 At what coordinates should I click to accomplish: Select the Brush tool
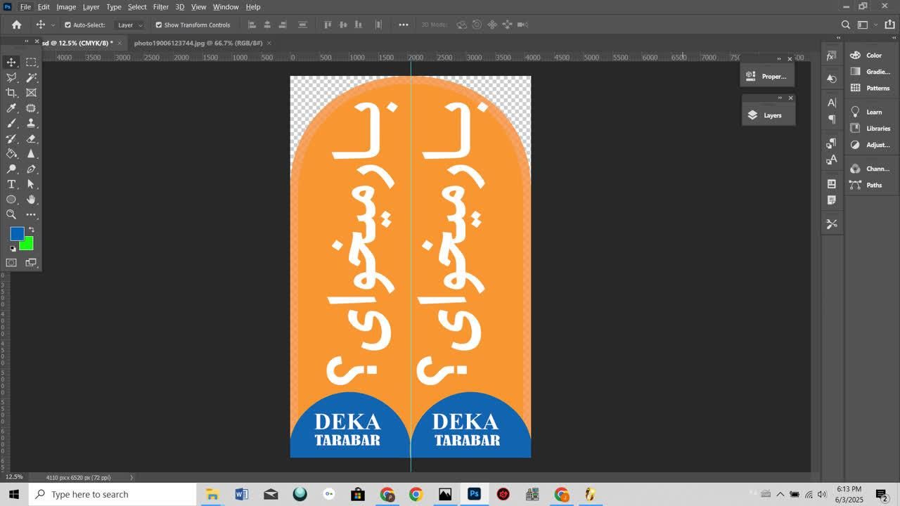coord(11,123)
